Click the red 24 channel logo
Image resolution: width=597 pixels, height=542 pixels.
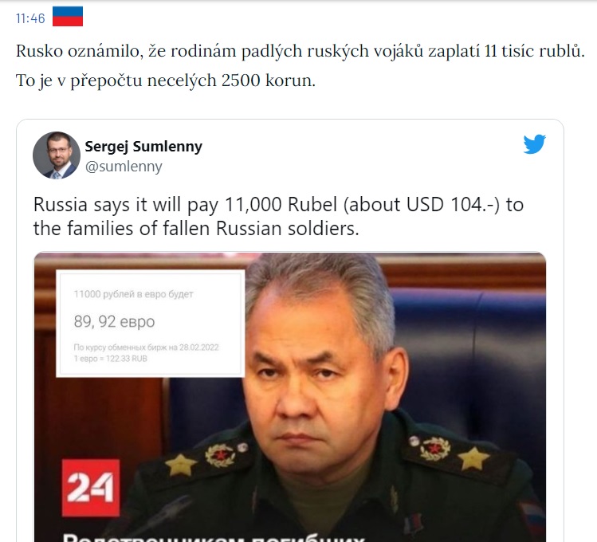click(91, 488)
